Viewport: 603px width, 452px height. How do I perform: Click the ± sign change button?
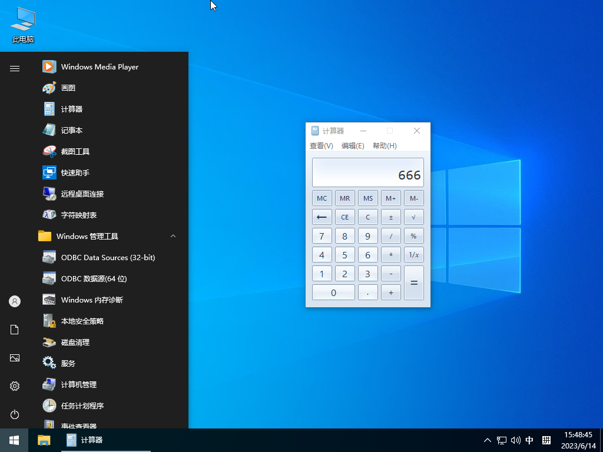(x=391, y=217)
